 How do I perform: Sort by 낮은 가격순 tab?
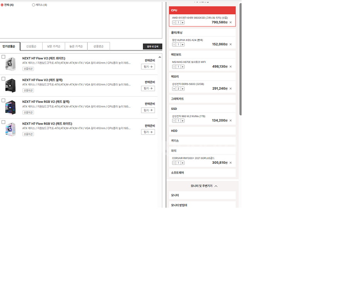pyautogui.click(x=54, y=46)
